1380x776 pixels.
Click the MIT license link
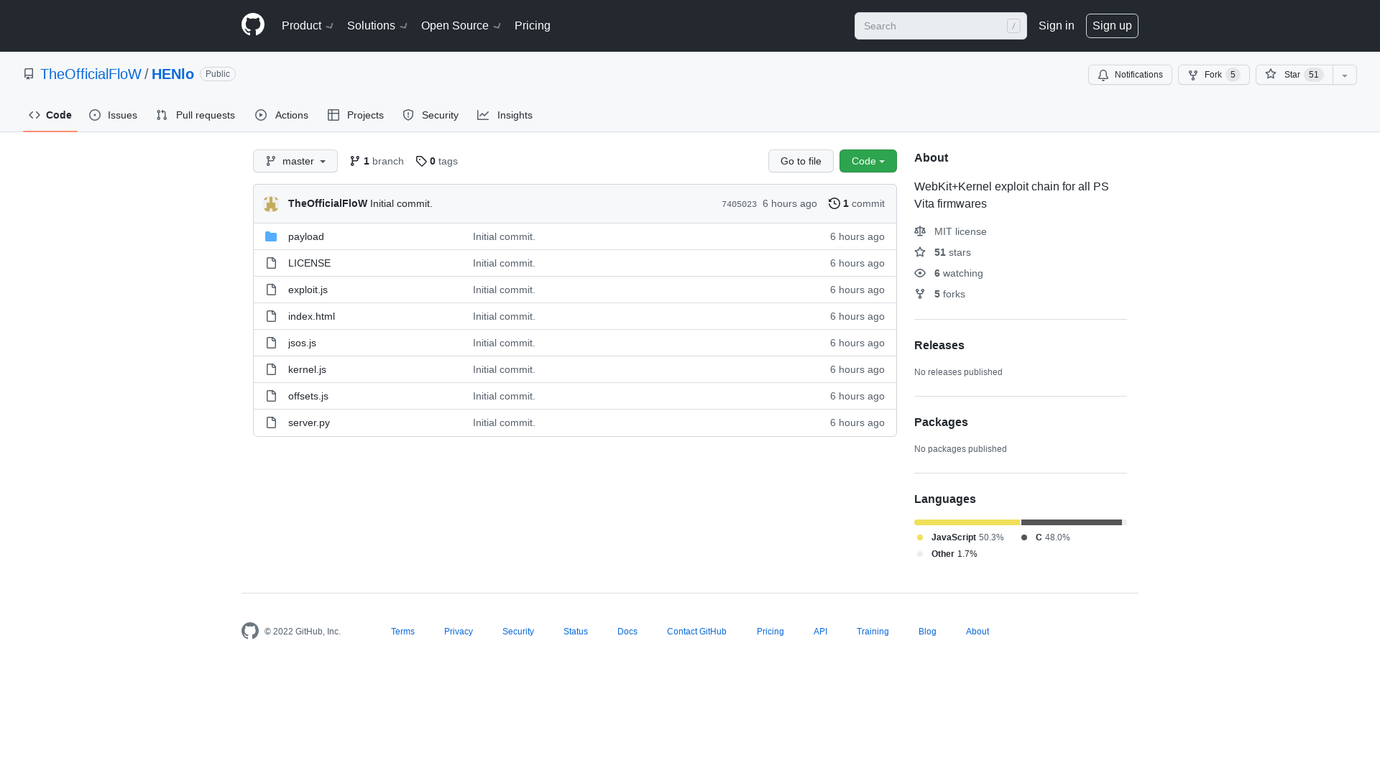[960, 231]
